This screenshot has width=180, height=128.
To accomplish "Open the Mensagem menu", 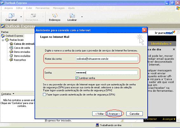I will [x=59, y=8].
